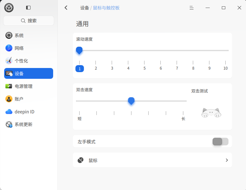
Task: Set scroll speed to 5
Action: point(144,68)
